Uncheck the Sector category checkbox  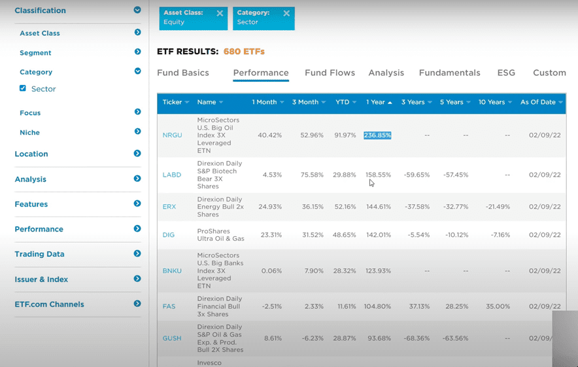pos(23,88)
